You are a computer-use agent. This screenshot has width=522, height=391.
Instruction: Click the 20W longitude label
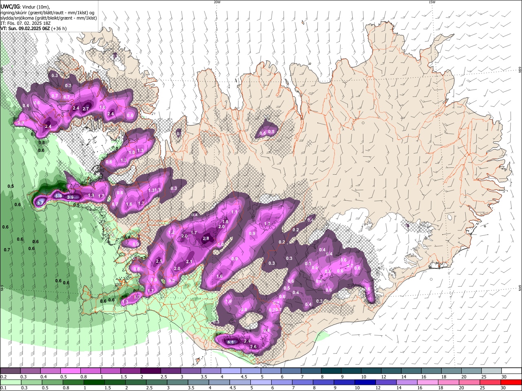click(217, 2)
